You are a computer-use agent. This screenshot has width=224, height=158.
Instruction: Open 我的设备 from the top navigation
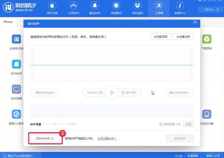click(52, 8)
